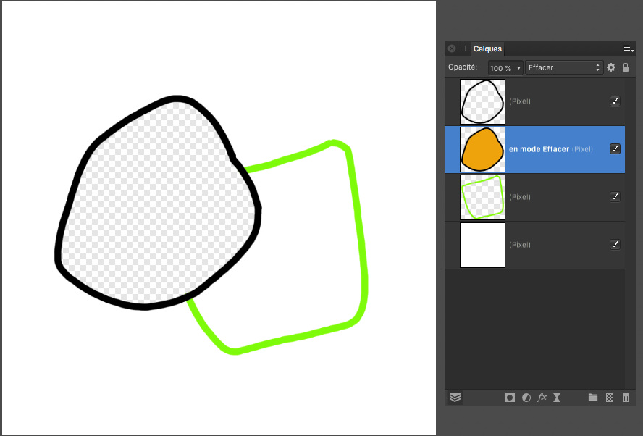Open layer effects with the fx icon
This screenshot has height=436, width=643.
(542, 397)
